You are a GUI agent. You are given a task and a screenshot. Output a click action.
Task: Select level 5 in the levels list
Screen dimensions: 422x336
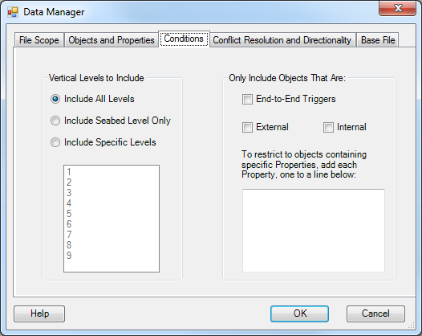tap(69, 214)
